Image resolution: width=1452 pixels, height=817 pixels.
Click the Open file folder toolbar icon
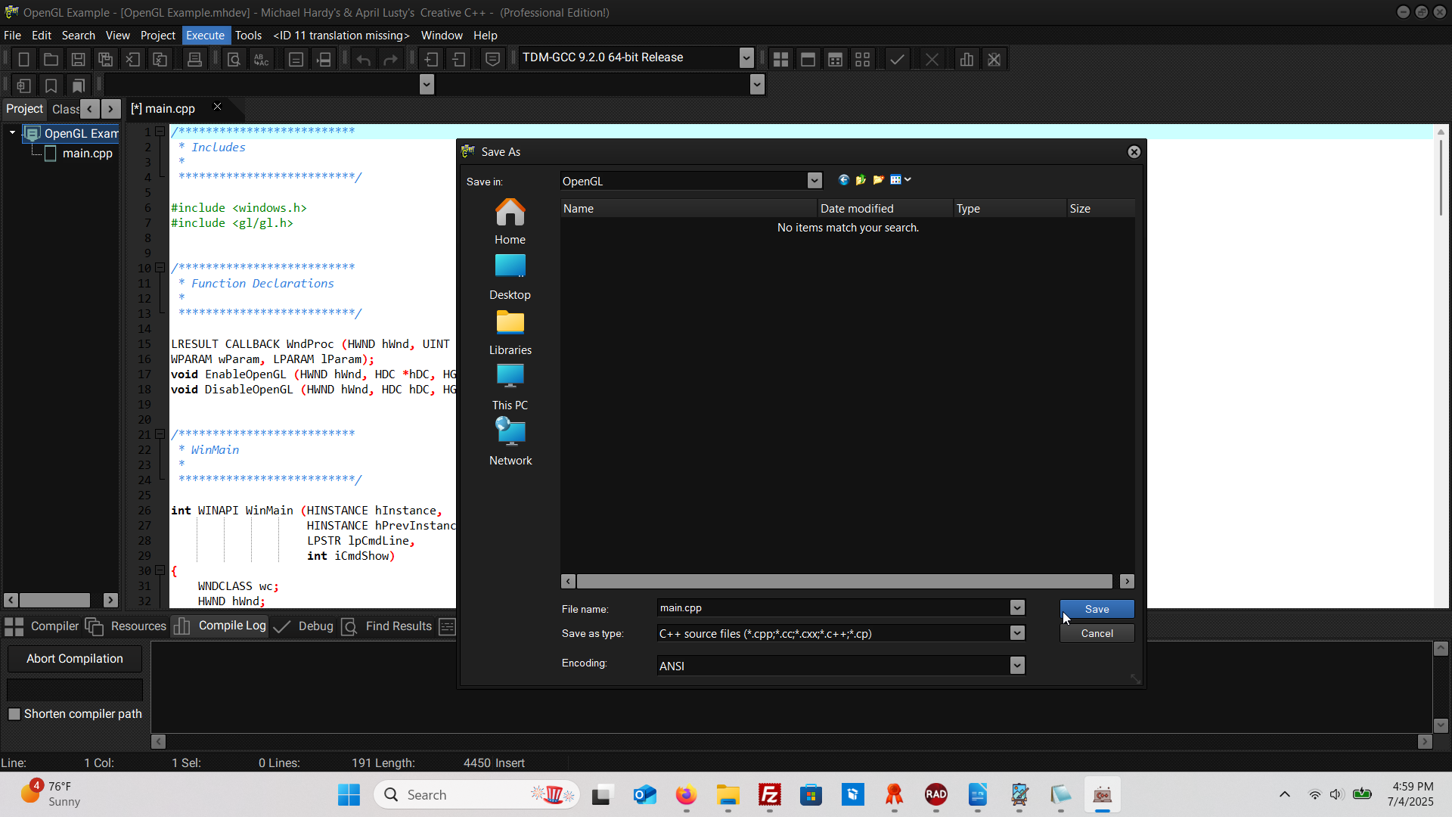(51, 59)
